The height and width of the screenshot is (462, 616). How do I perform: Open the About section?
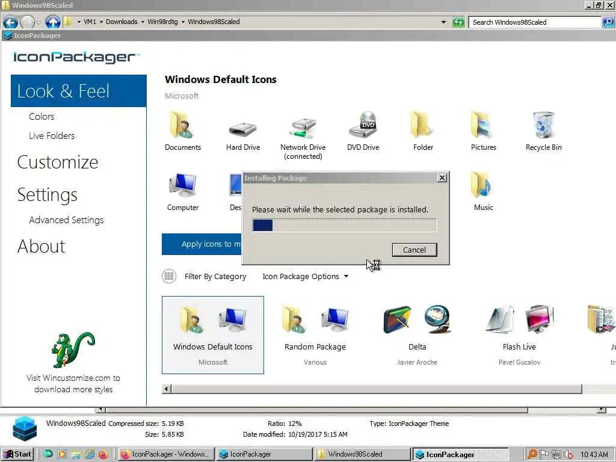point(42,246)
